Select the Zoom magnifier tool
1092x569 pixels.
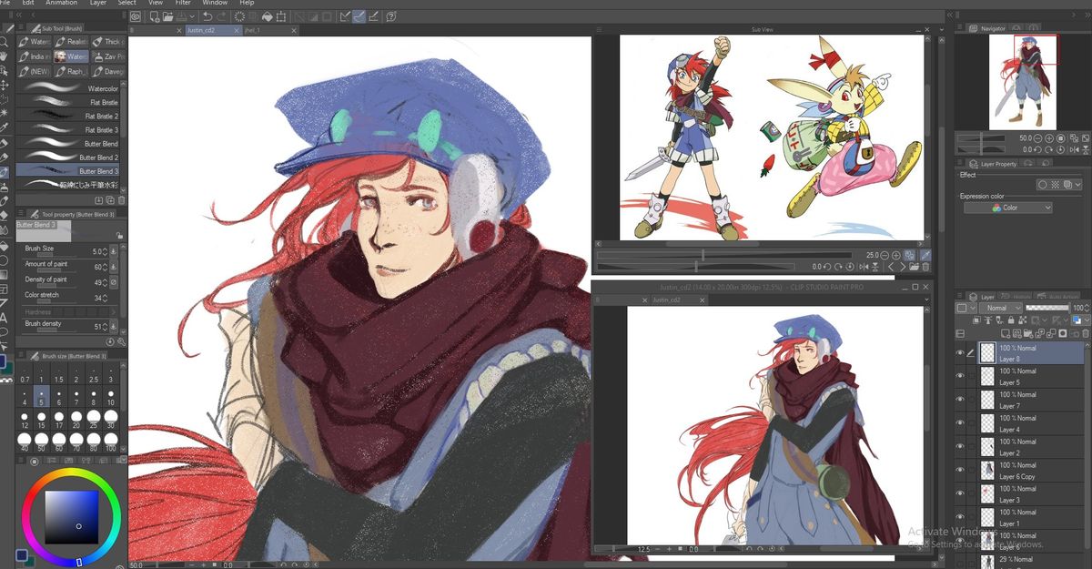(5, 41)
